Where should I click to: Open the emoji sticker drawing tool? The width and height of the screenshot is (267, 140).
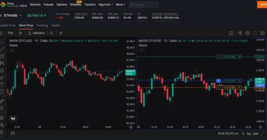2,92
